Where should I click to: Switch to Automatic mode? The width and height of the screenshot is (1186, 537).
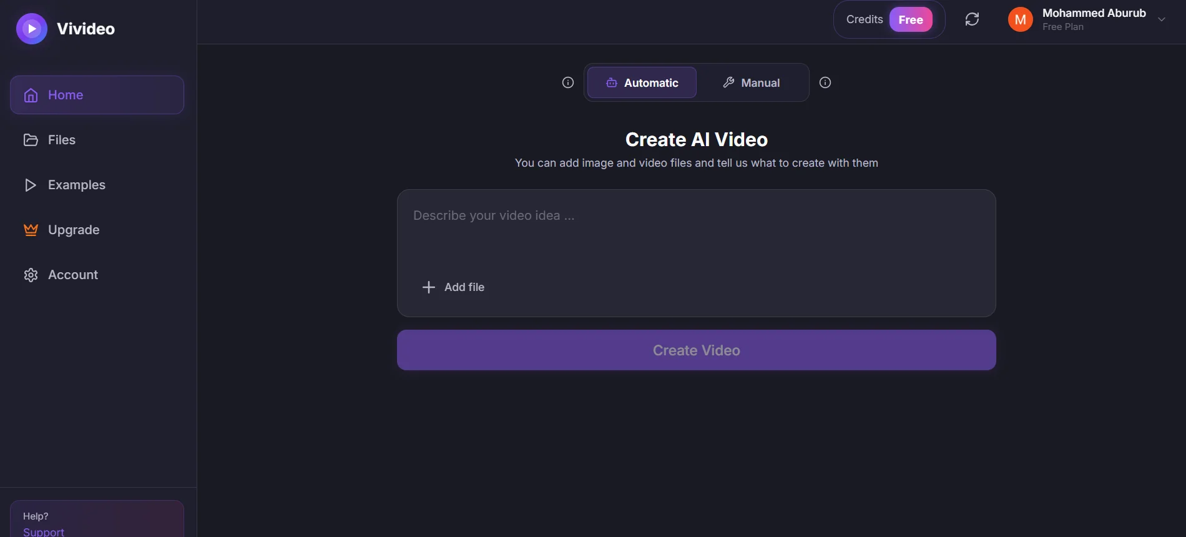click(642, 82)
